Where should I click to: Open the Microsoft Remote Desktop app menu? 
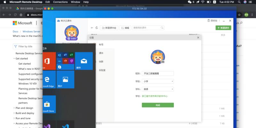pyautogui.click(x=26, y=2)
